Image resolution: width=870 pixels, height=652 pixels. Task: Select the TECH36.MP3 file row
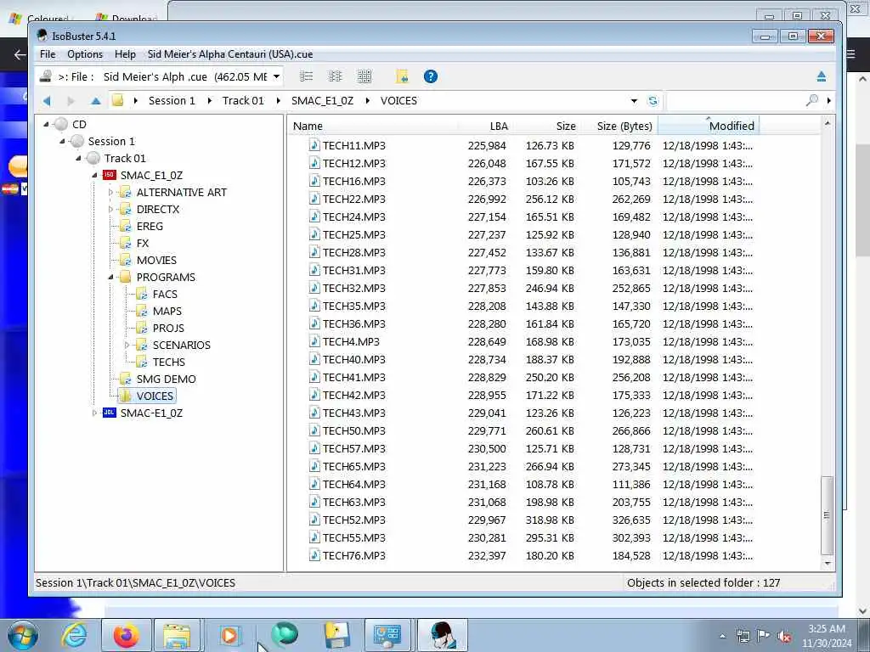530,323
